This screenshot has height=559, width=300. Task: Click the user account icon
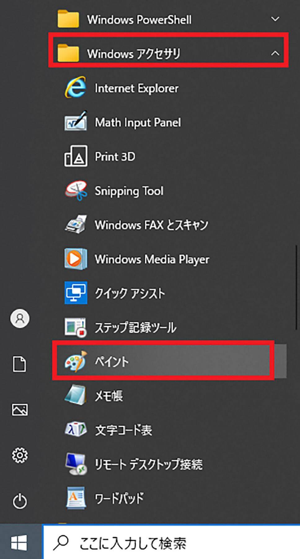point(20,318)
